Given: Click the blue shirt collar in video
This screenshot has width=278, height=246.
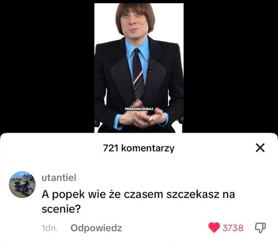Looking at the screenshot, I should pyautogui.click(x=137, y=49).
